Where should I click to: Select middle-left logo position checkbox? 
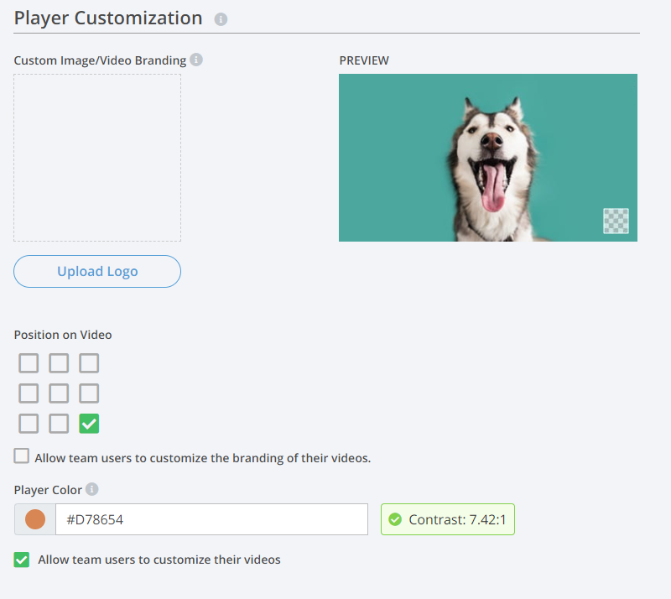coord(29,393)
